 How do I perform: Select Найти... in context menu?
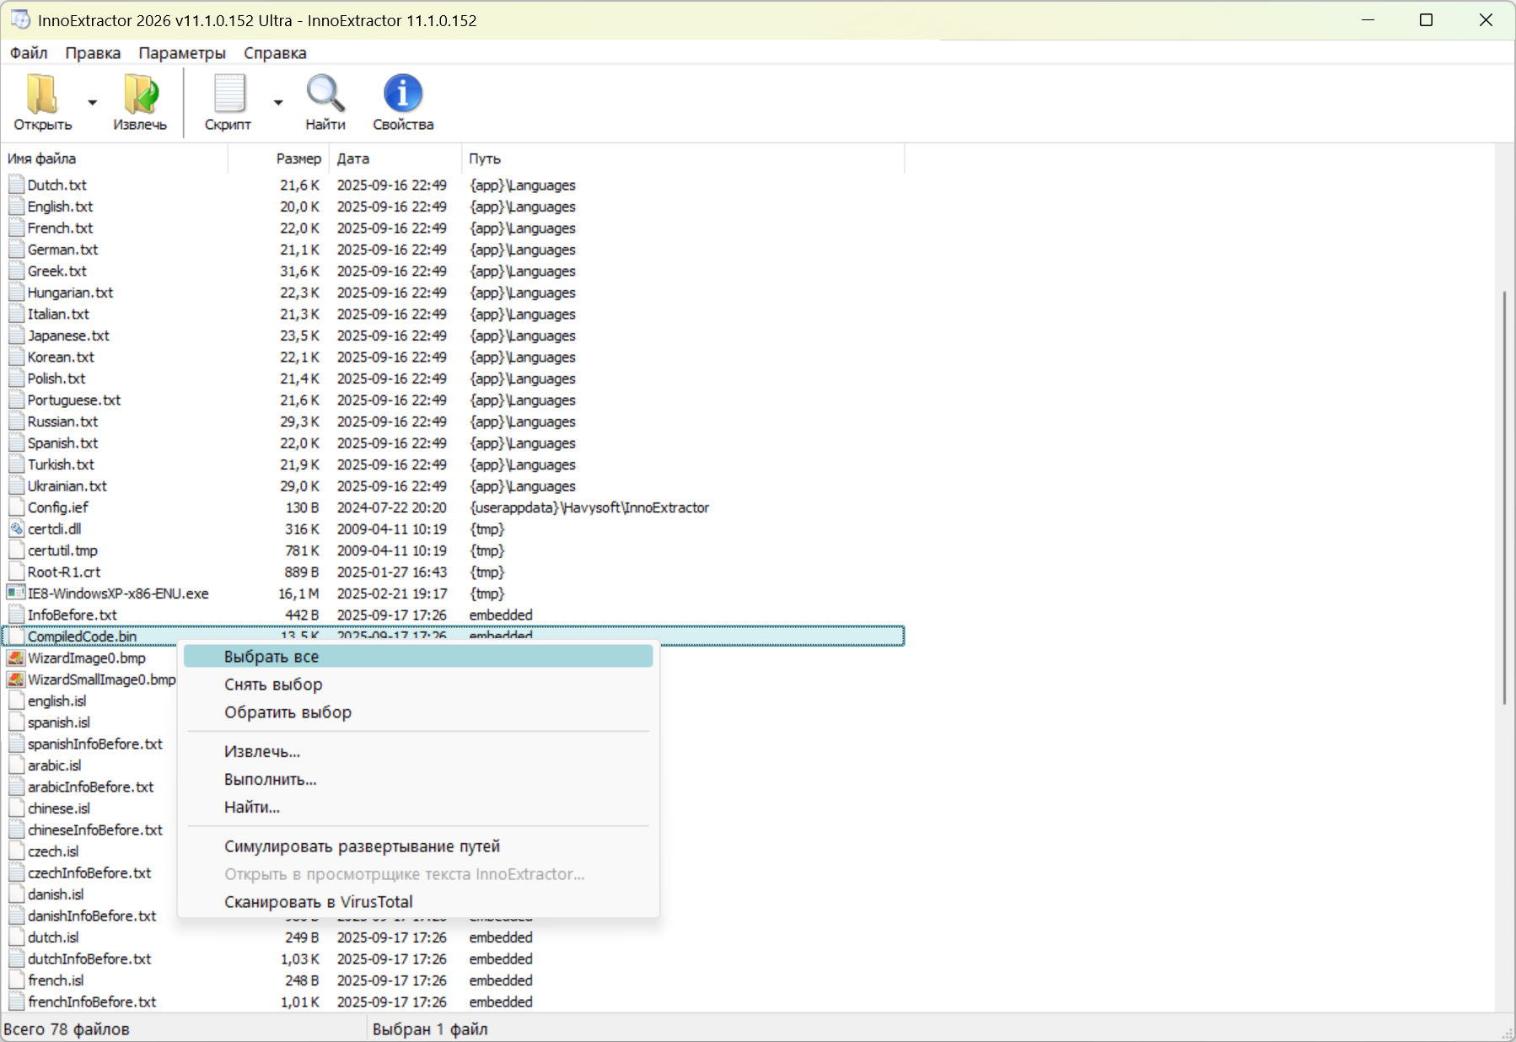pos(418,807)
